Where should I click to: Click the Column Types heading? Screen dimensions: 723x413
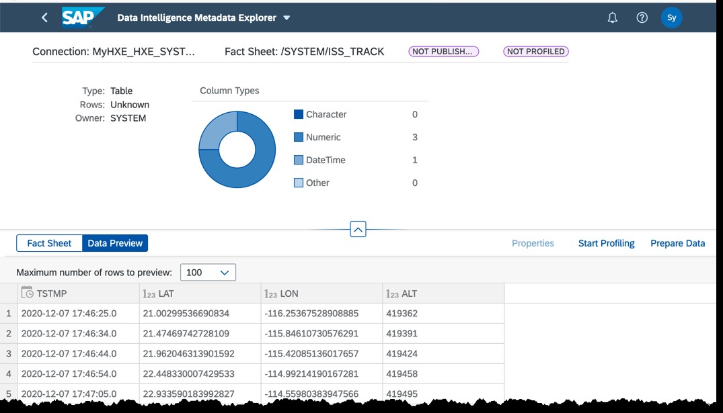(x=229, y=91)
